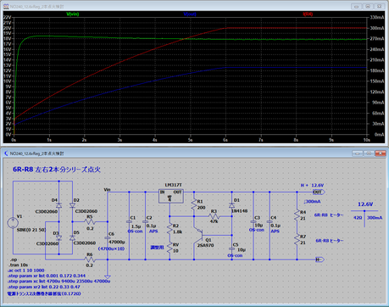Select the OUT net label flag
Screen dimensions: 389x307
pos(319,193)
